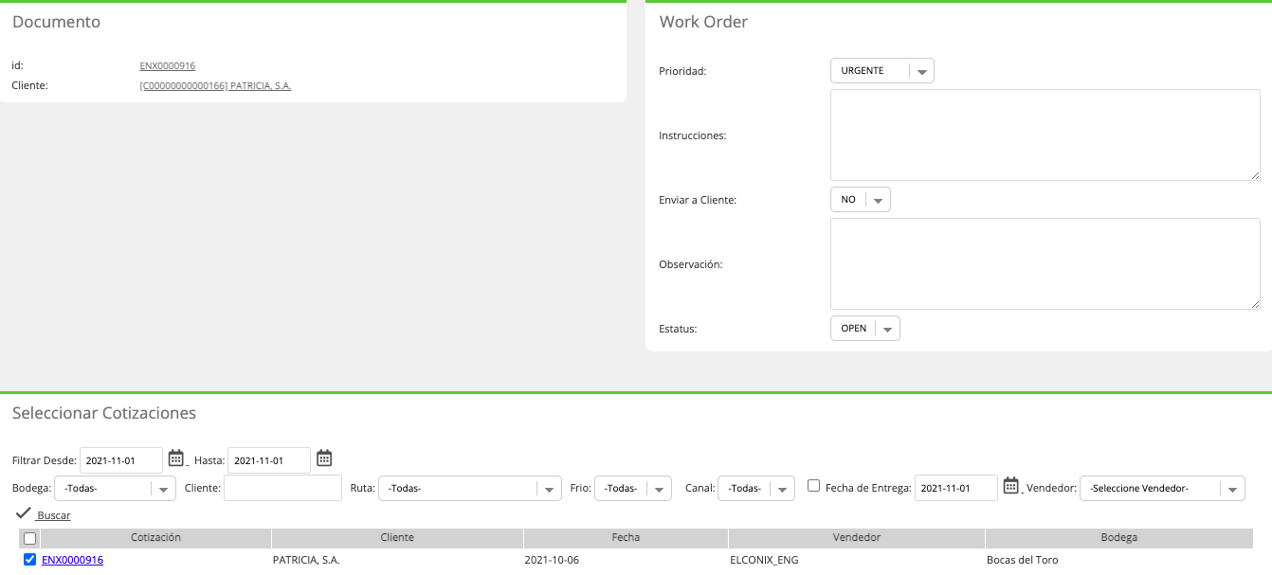Check the select-all checkbox in table header
1272x575 pixels.
pos(29,538)
